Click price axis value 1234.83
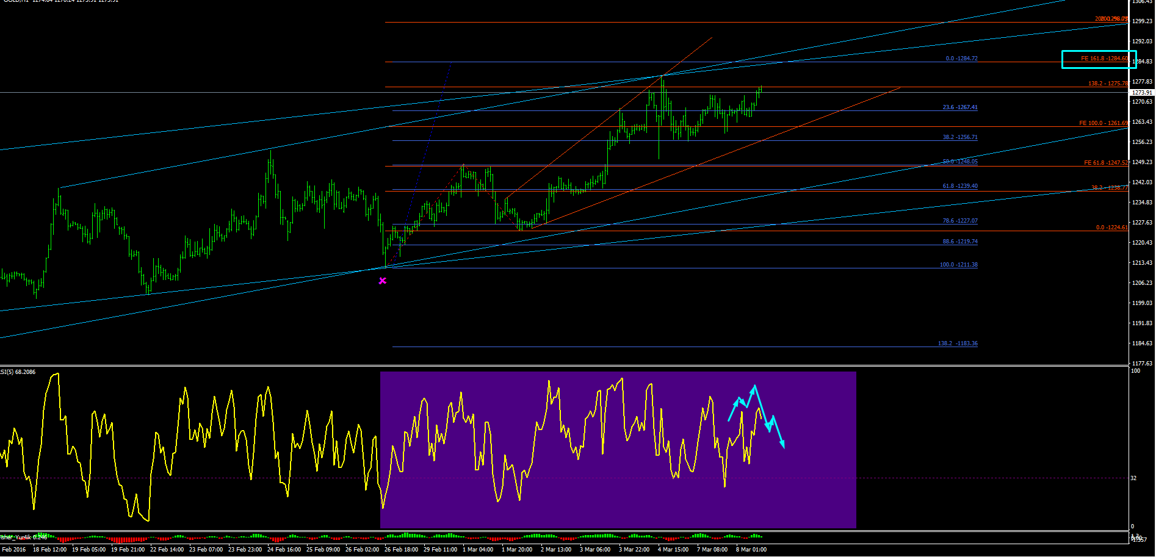Viewport: 1156px width, 557px height. [x=1142, y=203]
